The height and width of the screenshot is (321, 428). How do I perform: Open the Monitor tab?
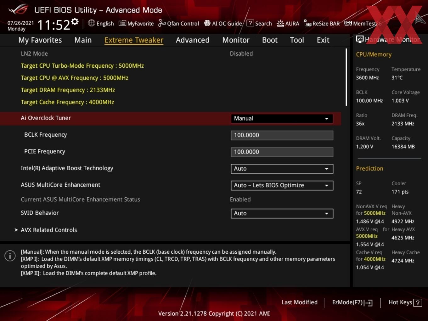236,40
